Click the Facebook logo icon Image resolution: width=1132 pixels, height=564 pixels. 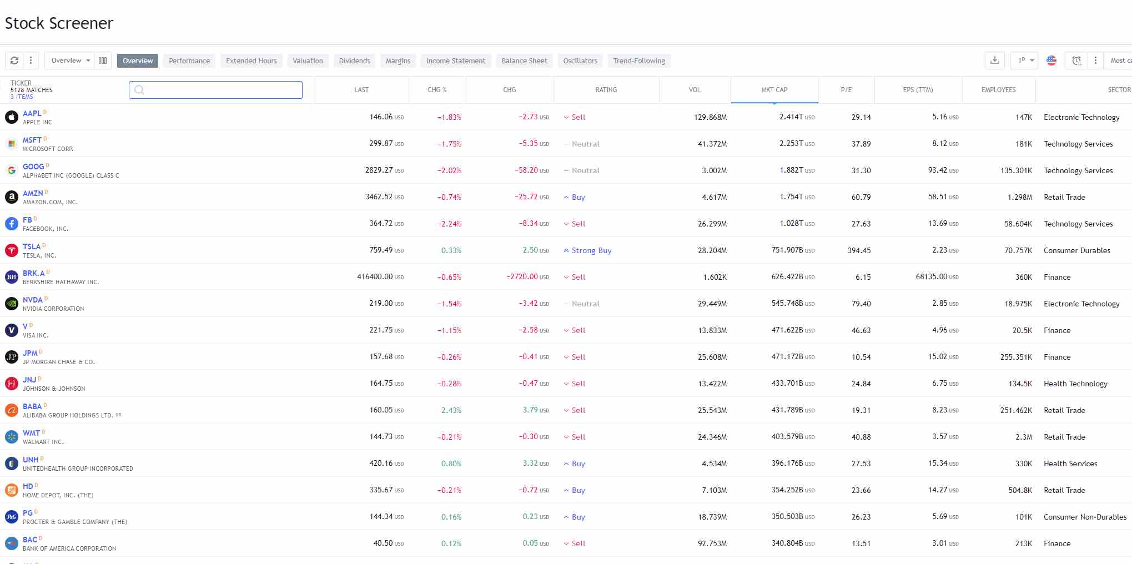(x=12, y=224)
